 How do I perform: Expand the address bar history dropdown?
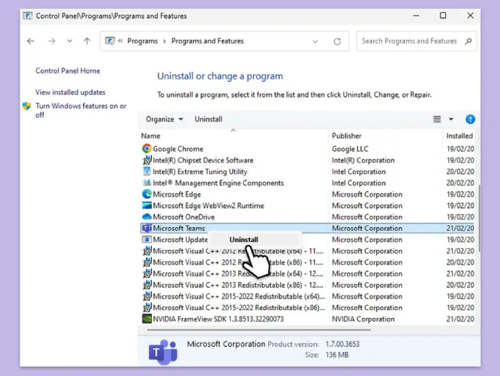(x=315, y=41)
